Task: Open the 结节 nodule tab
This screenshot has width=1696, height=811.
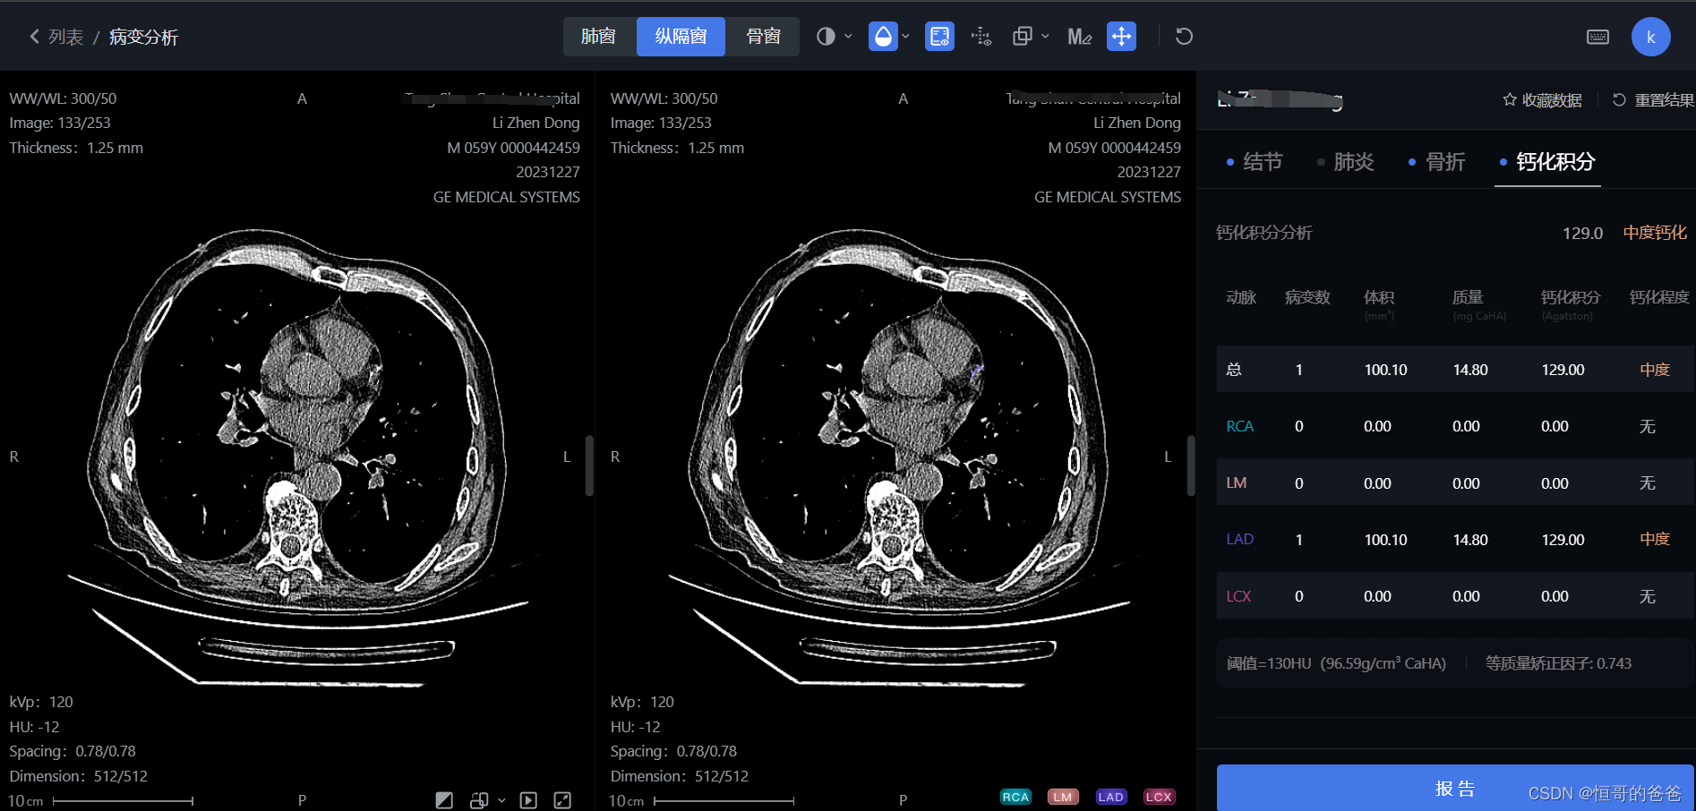Action: point(1255,162)
